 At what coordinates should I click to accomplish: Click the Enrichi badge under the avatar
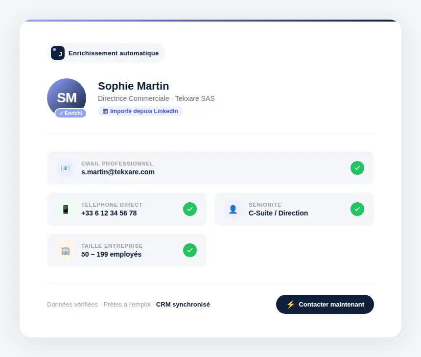point(71,113)
